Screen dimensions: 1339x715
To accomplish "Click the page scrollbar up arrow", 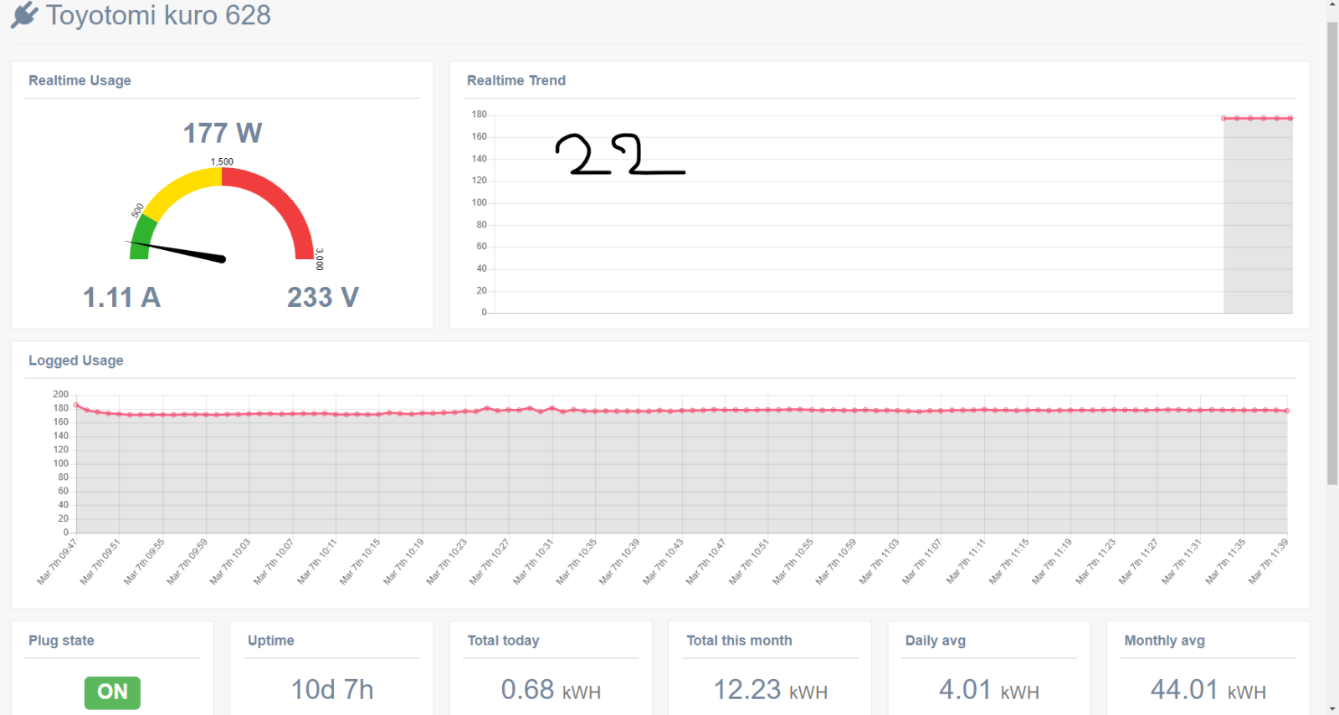I will 1332,5.
